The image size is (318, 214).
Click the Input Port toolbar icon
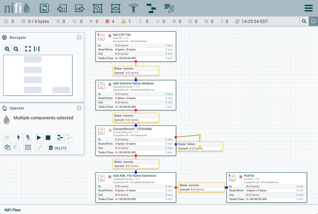62,8
